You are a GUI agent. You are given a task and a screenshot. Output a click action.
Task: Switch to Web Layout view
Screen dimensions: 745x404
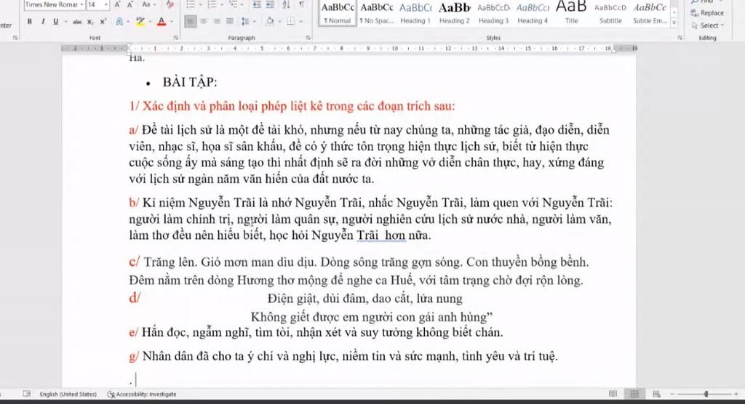coord(657,394)
